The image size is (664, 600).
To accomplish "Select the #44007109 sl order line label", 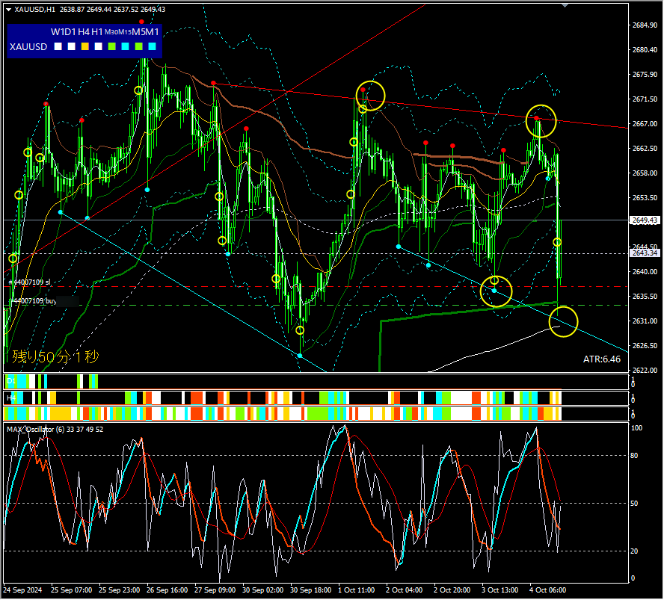I will [x=30, y=282].
